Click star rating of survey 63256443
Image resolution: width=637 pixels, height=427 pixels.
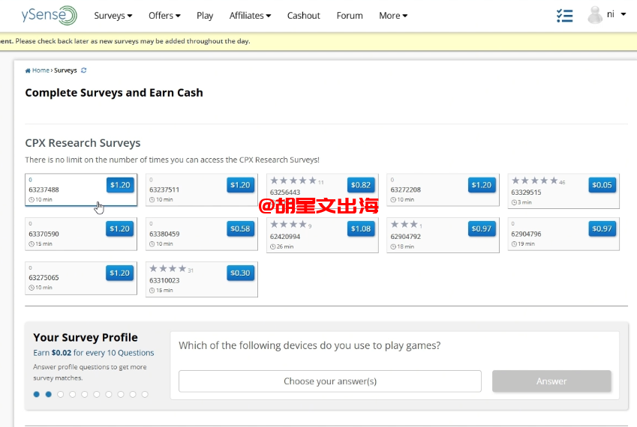pyautogui.click(x=293, y=181)
